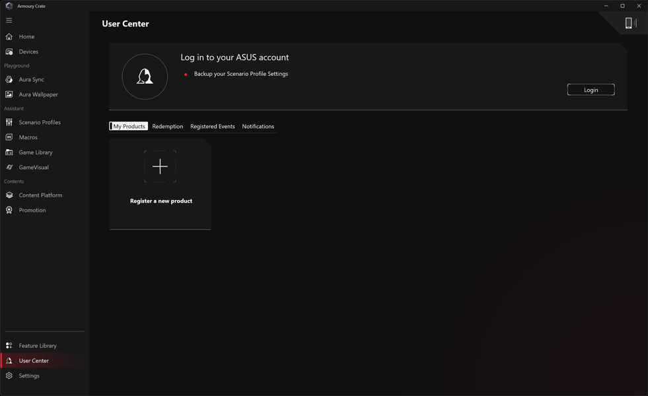Click the Aura Sync icon
Image resolution: width=648 pixels, height=396 pixels.
[9, 79]
